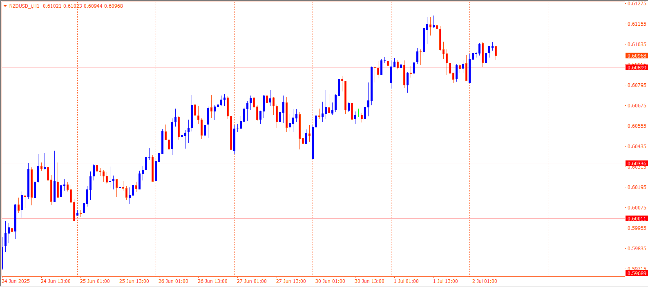
Task: Click the 1 Jul 01:00 time label
Action: click(x=406, y=281)
